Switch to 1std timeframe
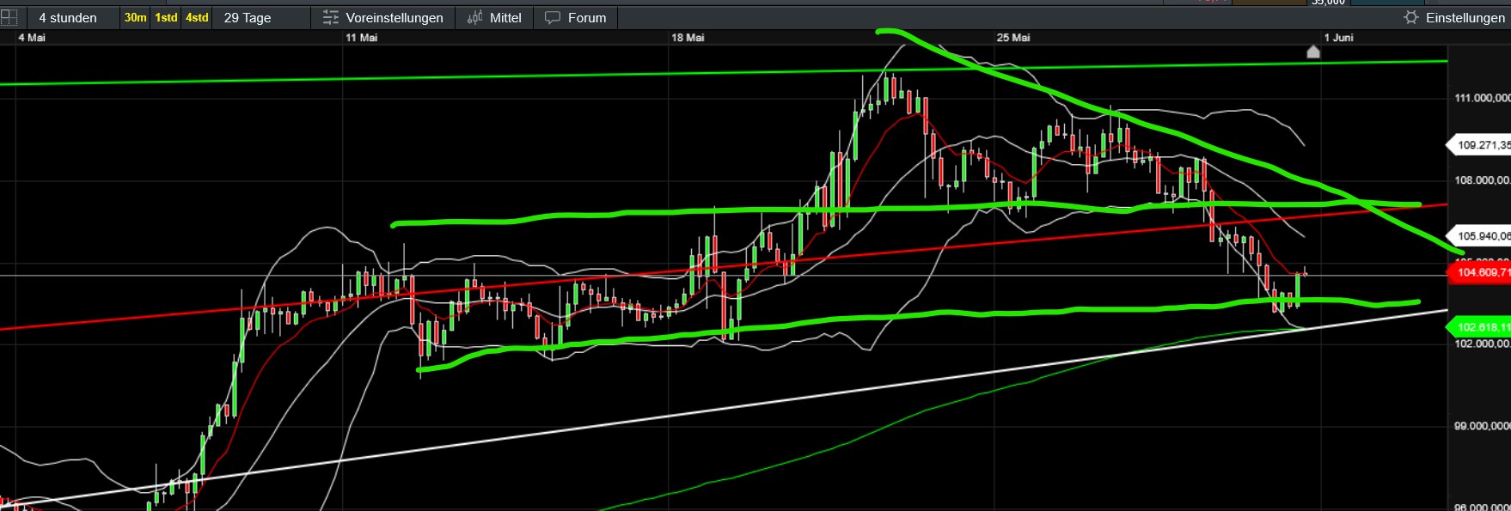Viewport: 1511px width, 511px height. [166, 17]
